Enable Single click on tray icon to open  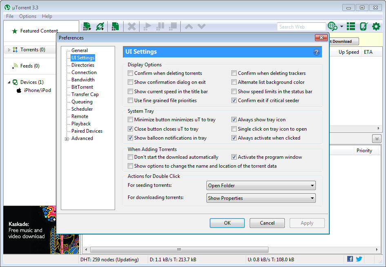[234, 129]
